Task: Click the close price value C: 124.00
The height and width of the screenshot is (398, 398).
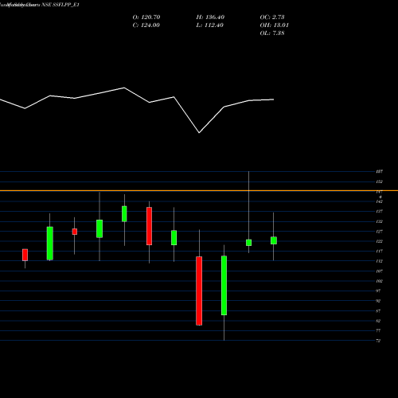Action: 146,25
